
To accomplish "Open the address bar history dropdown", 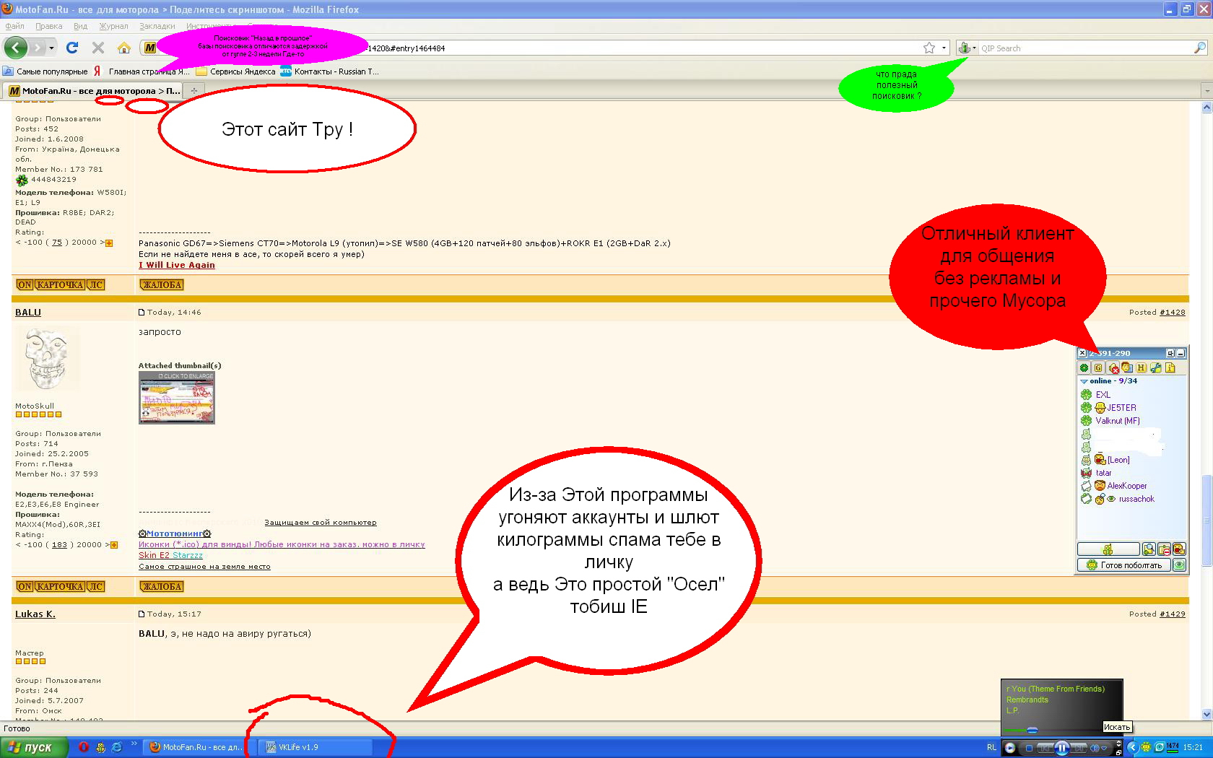I will (944, 48).
